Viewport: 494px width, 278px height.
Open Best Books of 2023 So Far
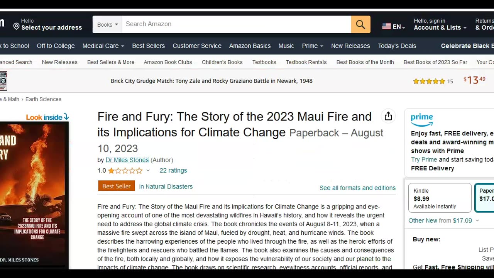click(x=435, y=62)
